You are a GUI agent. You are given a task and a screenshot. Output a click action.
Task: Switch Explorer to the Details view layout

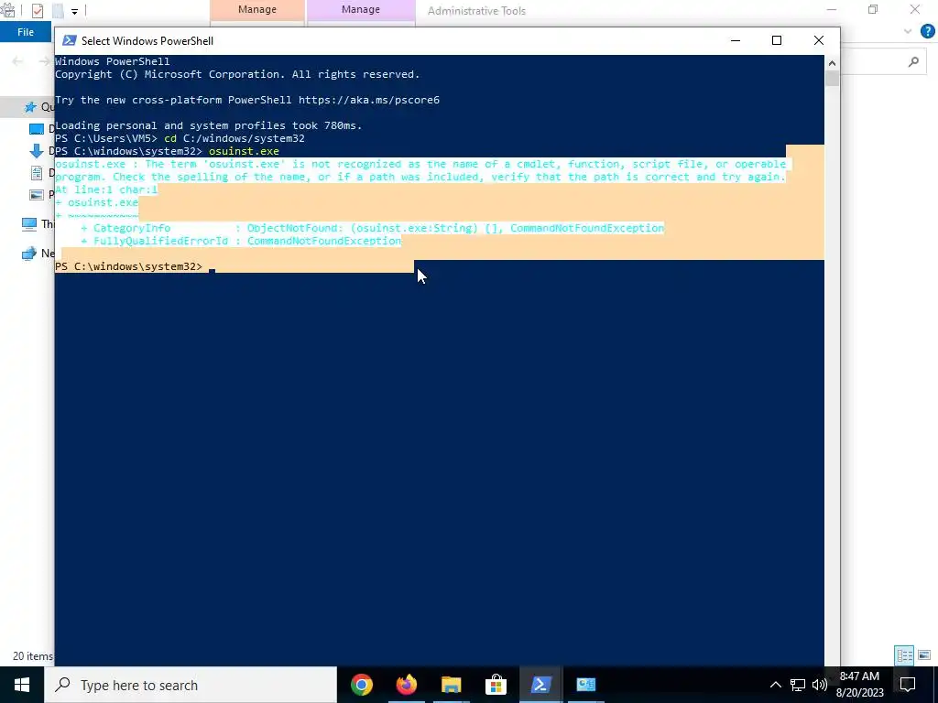tap(904, 655)
